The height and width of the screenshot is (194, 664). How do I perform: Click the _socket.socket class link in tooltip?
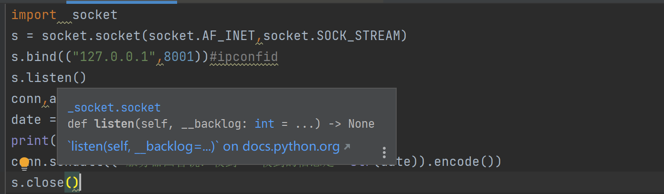click(114, 108)
